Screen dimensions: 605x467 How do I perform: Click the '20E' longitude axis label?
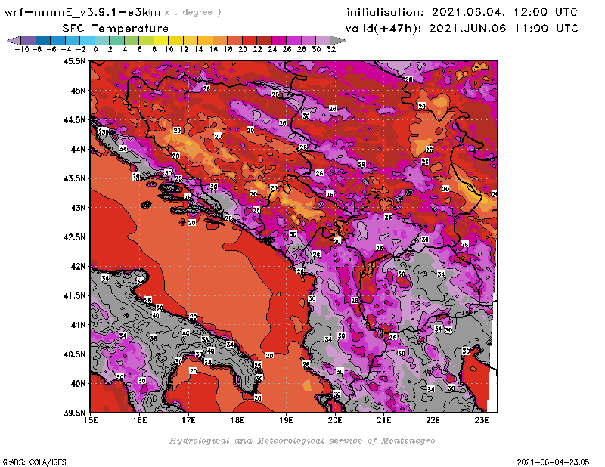click(x=335, y=420)
